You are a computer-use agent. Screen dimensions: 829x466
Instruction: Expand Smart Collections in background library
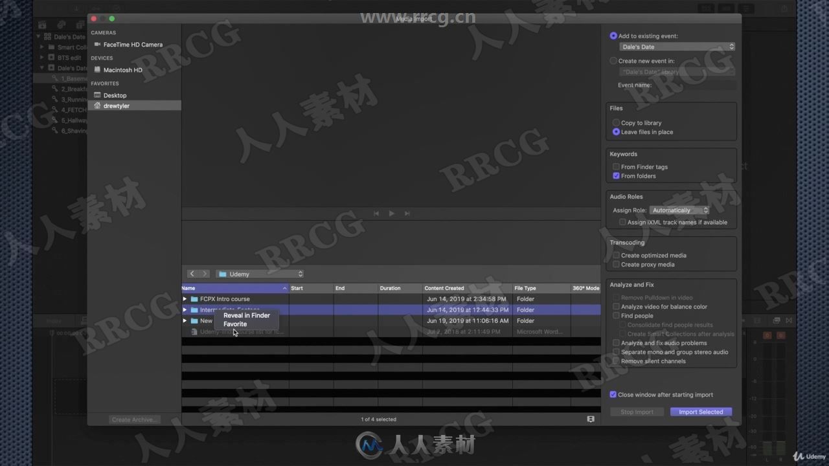point(43,47)
